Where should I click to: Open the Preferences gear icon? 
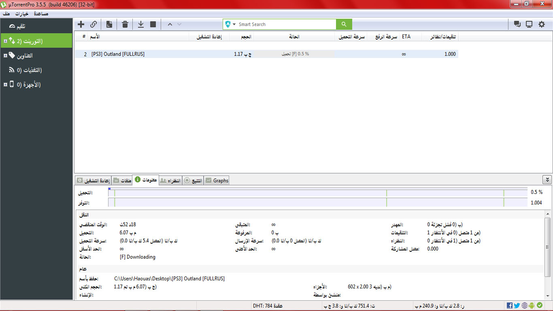(x=542, y=24)
